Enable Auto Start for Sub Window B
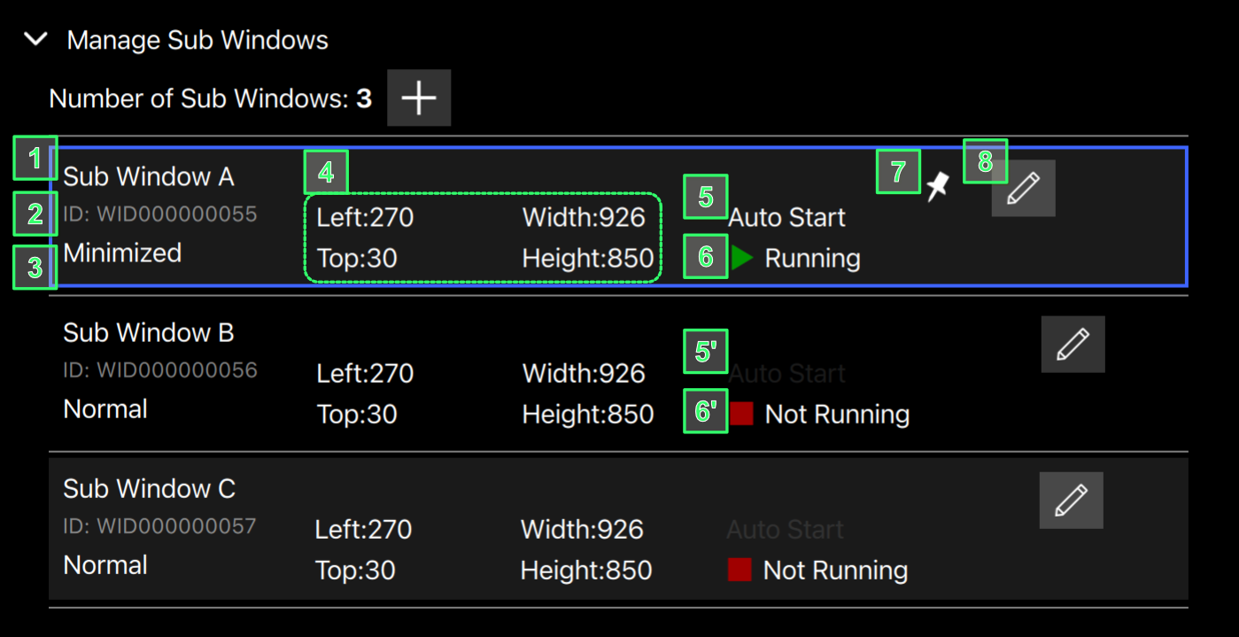The image size is (1239, 637). pyautogui.click(x=786, y=374)
